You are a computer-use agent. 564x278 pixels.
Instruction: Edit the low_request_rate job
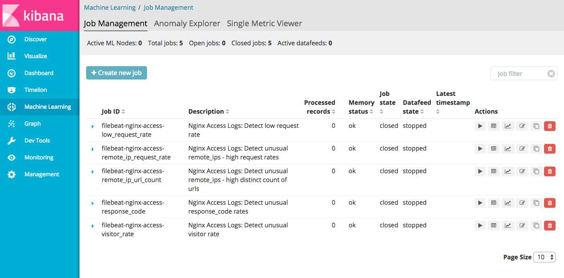point(522,126)
